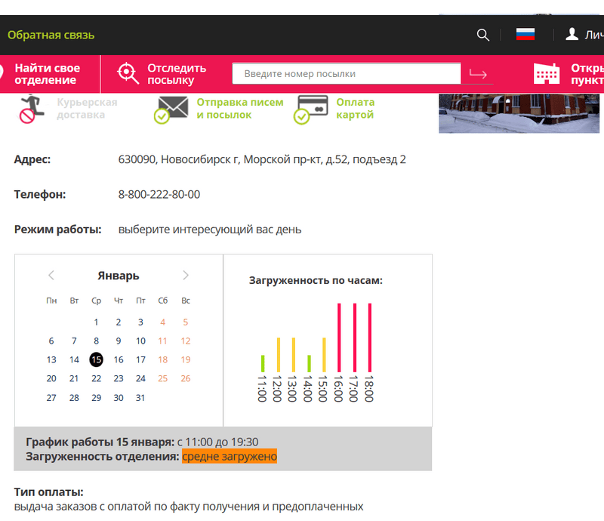604x521 pixels.
Task: Select January 1 in calendar
Action: click(96, 322)
